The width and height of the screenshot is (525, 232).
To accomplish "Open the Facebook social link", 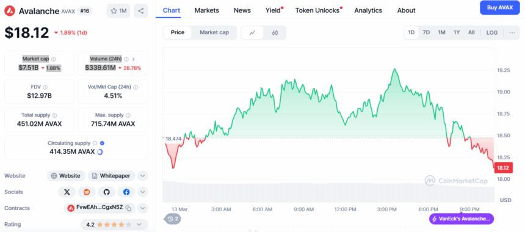I will (x=126, y=192).
